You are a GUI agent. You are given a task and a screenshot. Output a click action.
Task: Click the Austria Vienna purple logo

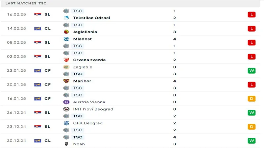pyautogui.click(x=66, y=102)
